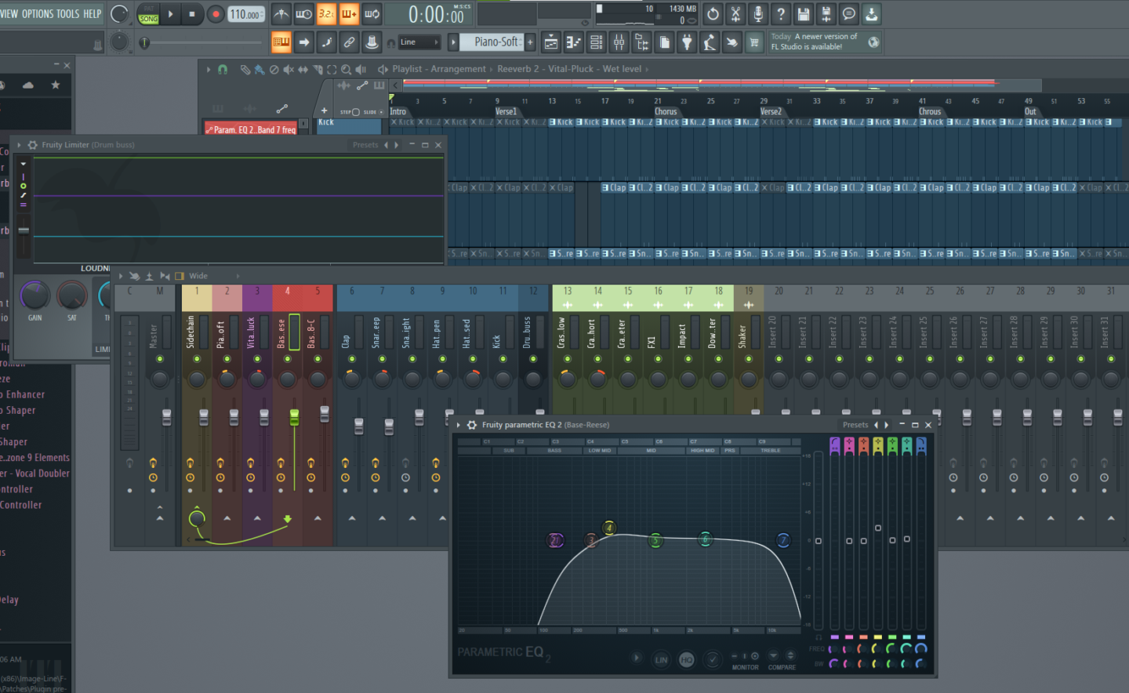
Task: Click the tempo field showing 110.000
Action: pos(245,14)
